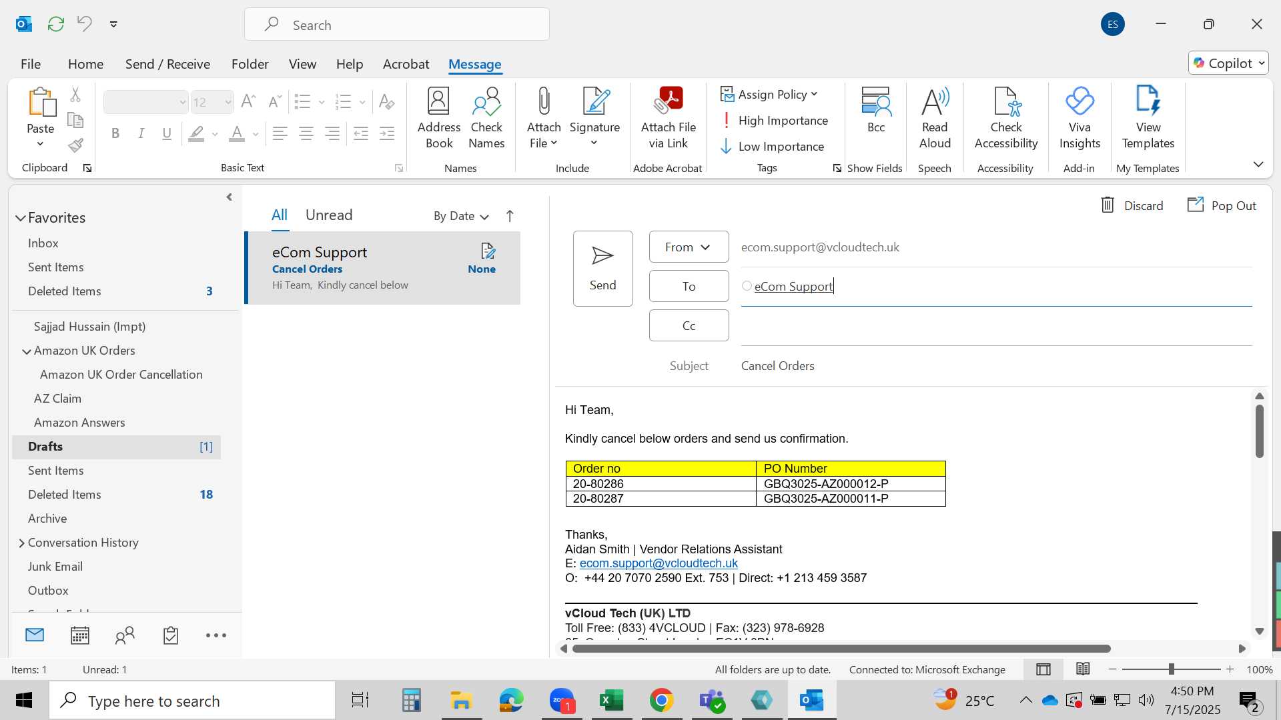Pop Out the message window
Image resolution: width=1281 pixels, height=720 pixels.
click(x=1222, y=205)
